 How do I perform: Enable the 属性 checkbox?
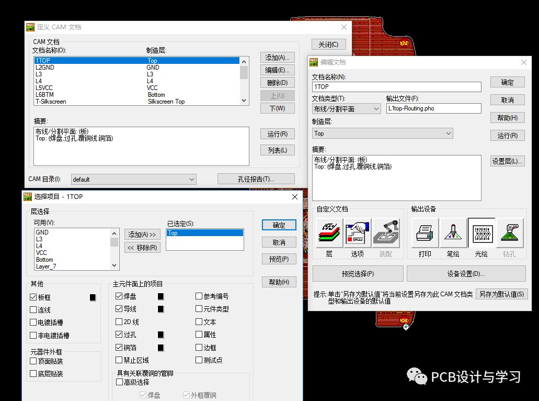click(x=199, y=334)
